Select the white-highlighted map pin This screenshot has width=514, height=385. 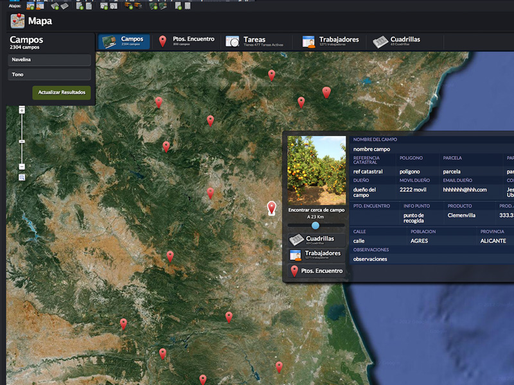pos(272,208)
